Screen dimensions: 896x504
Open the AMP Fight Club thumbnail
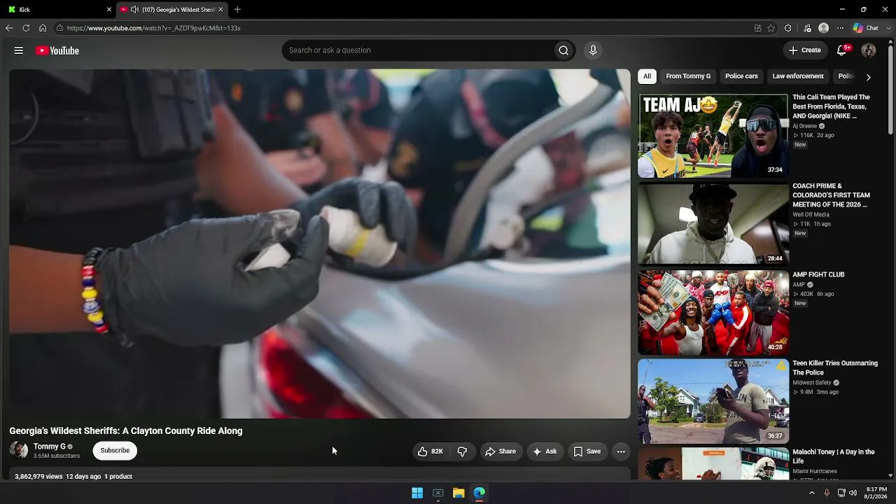click(x=713, y=313)
